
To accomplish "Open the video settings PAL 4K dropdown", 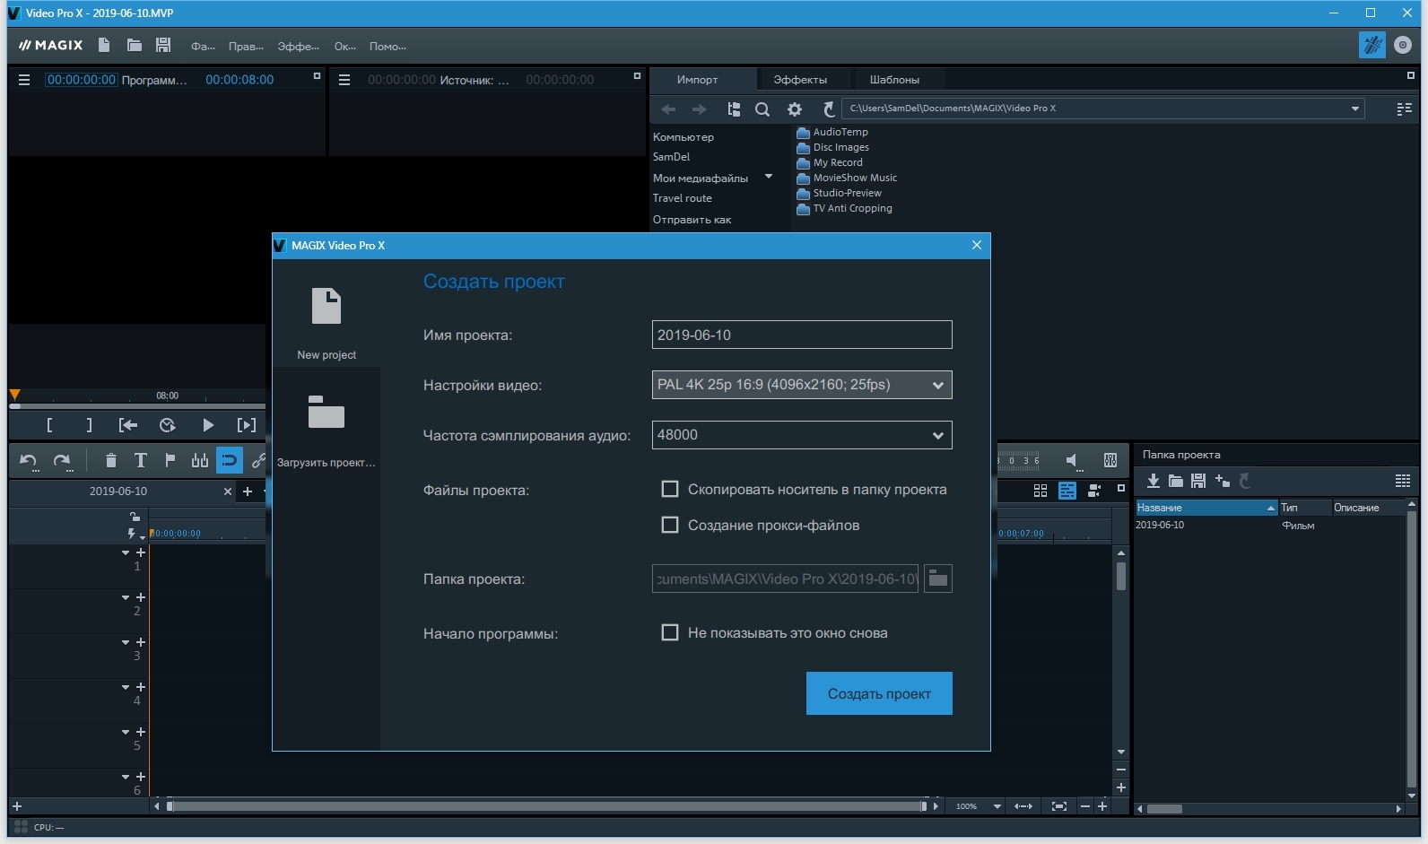I will (x=802, y=385).
